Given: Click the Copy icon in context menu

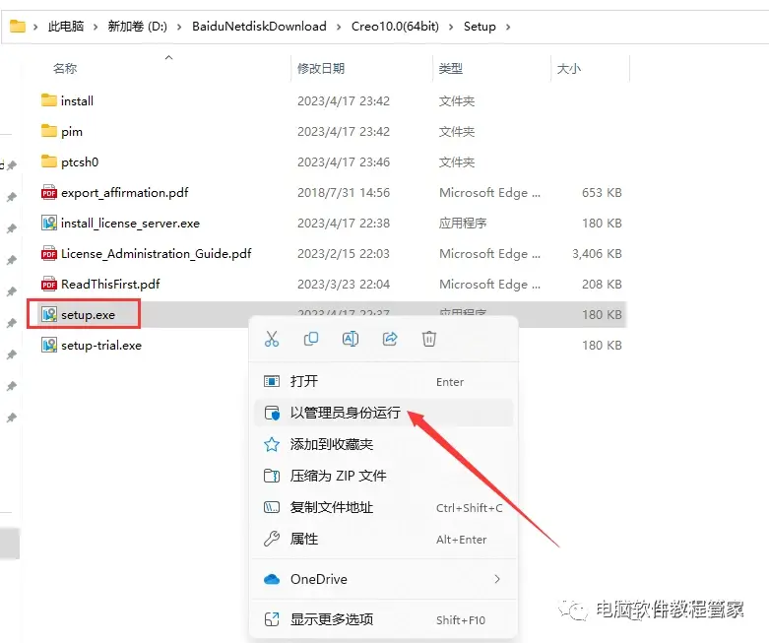Looking at the screenshot, I should pos(311,339).
